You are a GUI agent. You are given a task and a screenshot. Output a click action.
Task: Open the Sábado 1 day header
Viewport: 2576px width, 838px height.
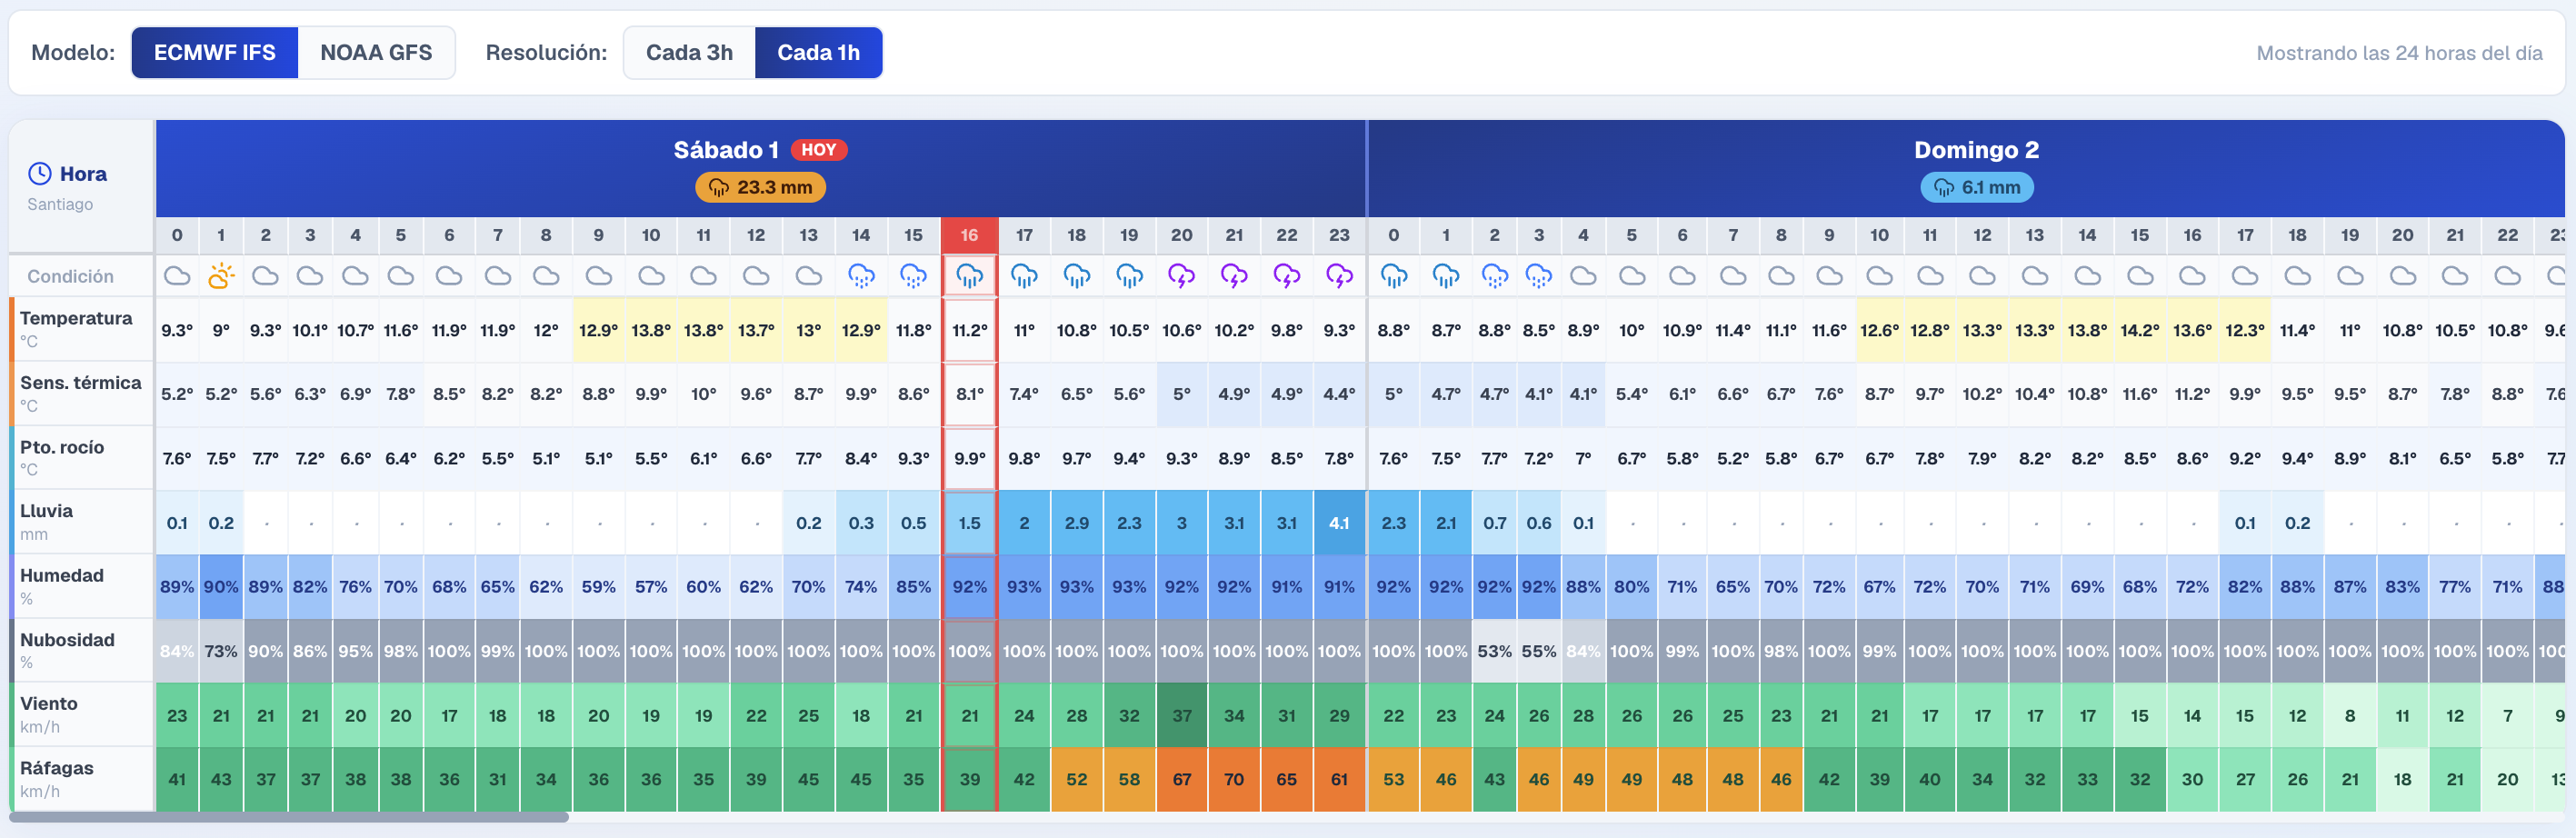725,150
